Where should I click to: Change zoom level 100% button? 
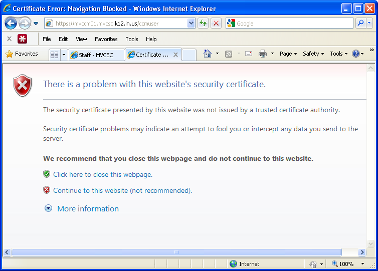coord(342,264)
